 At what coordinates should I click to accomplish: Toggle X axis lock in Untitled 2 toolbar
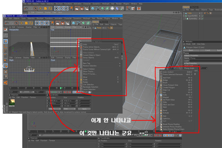point(37,23)
